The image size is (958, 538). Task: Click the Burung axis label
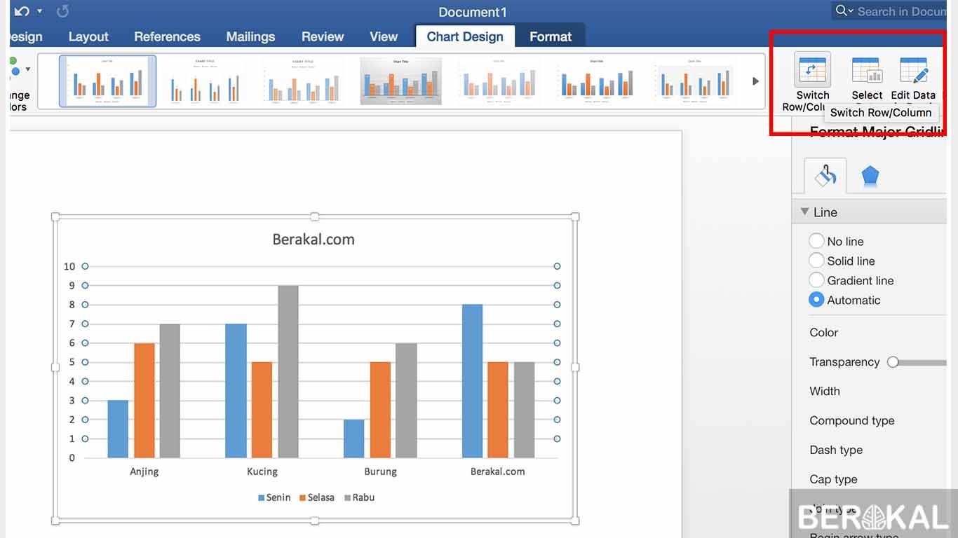point(380,471)
